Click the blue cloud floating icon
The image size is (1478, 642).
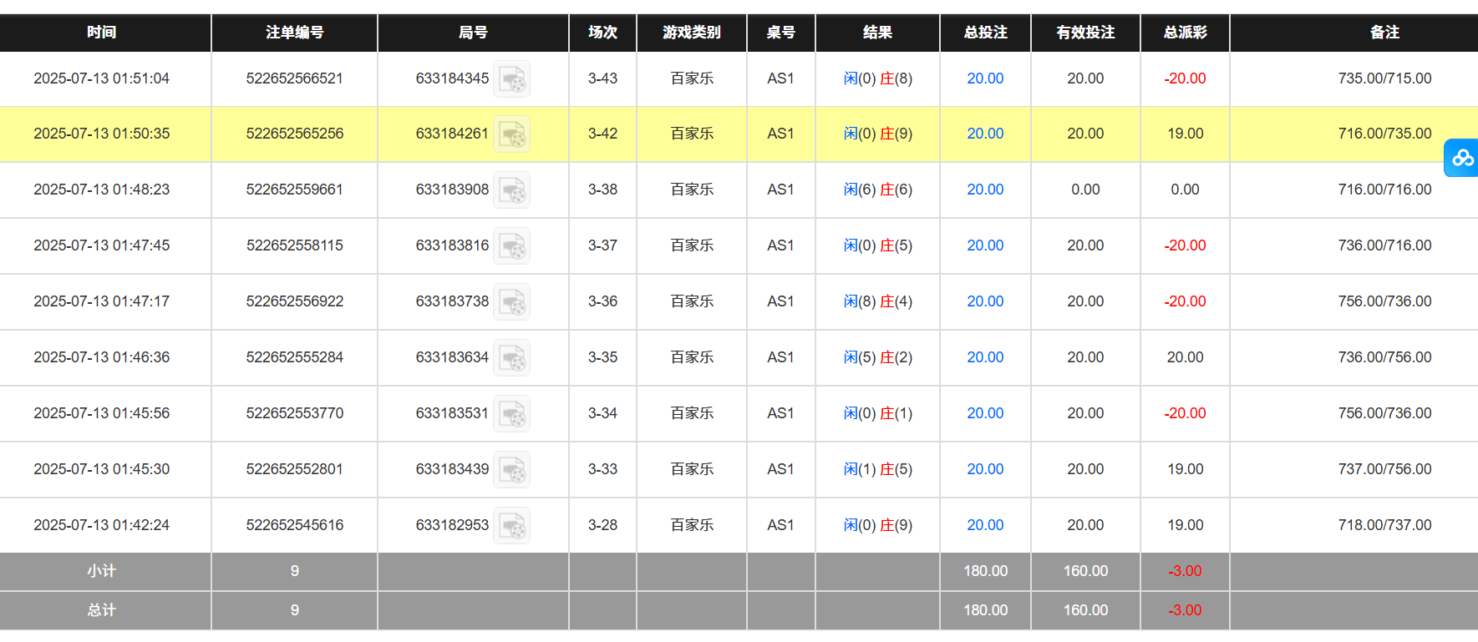click(x=1461, y=158)
